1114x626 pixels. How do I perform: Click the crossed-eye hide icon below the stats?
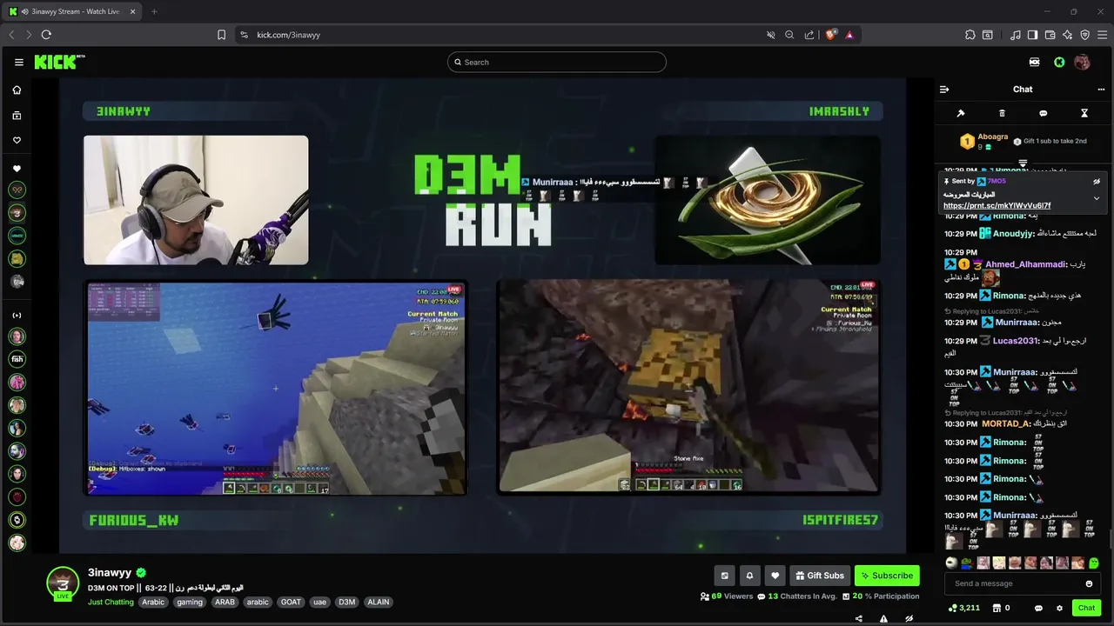click(x=909, y=618)
